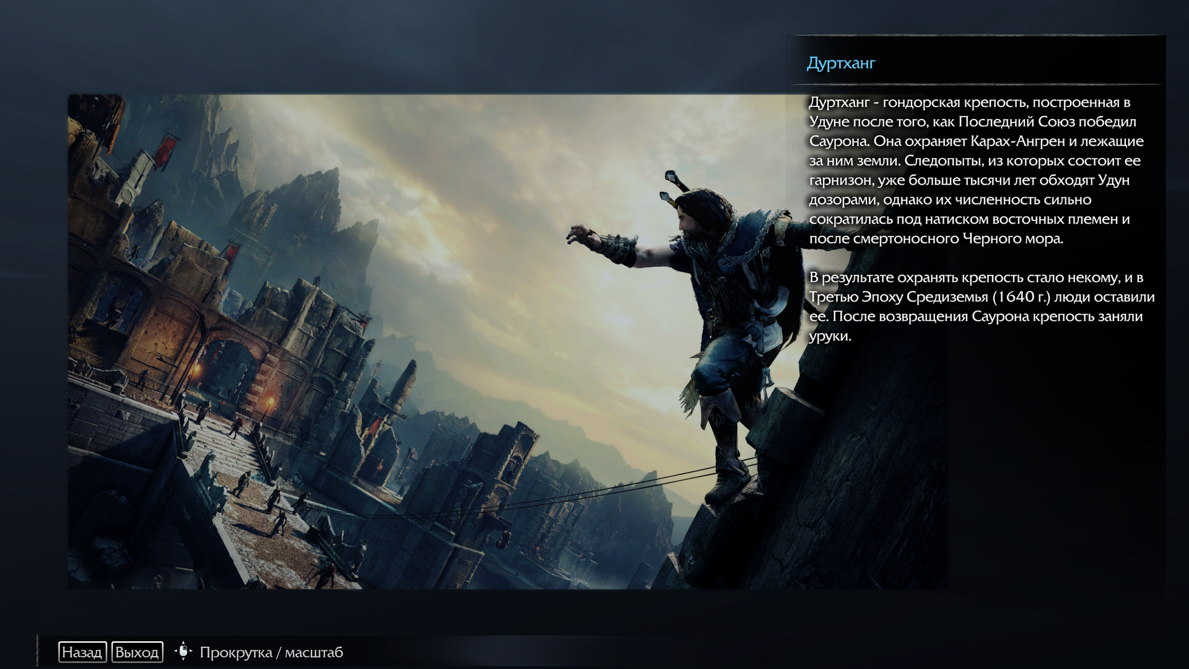
Task: Click the mouse scroll/zoom icon
Action: point(183,652)
